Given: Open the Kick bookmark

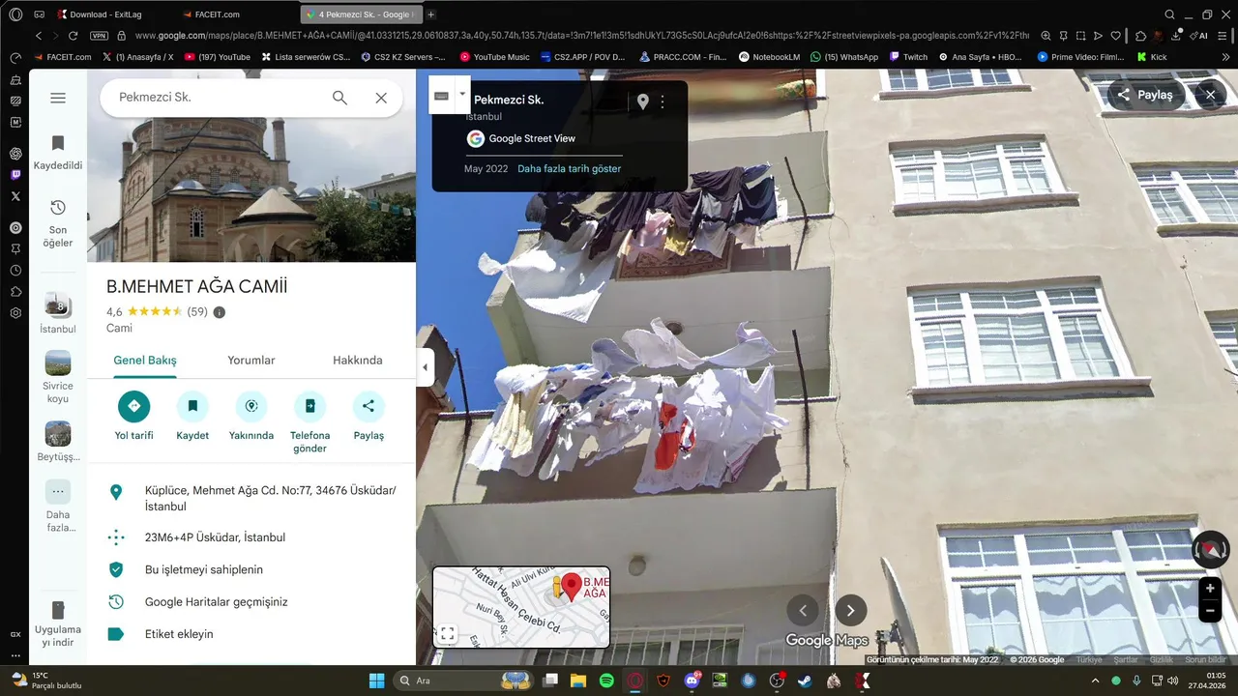Looking at the screenshot, I should pos(1152,57).
